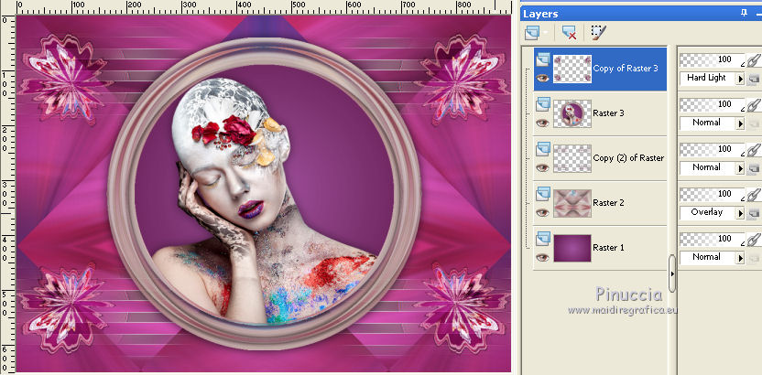Screen dimensions: 762x375
Task: Click the 'Copy (2) of Raster' layer name
Action: [628, 157]
